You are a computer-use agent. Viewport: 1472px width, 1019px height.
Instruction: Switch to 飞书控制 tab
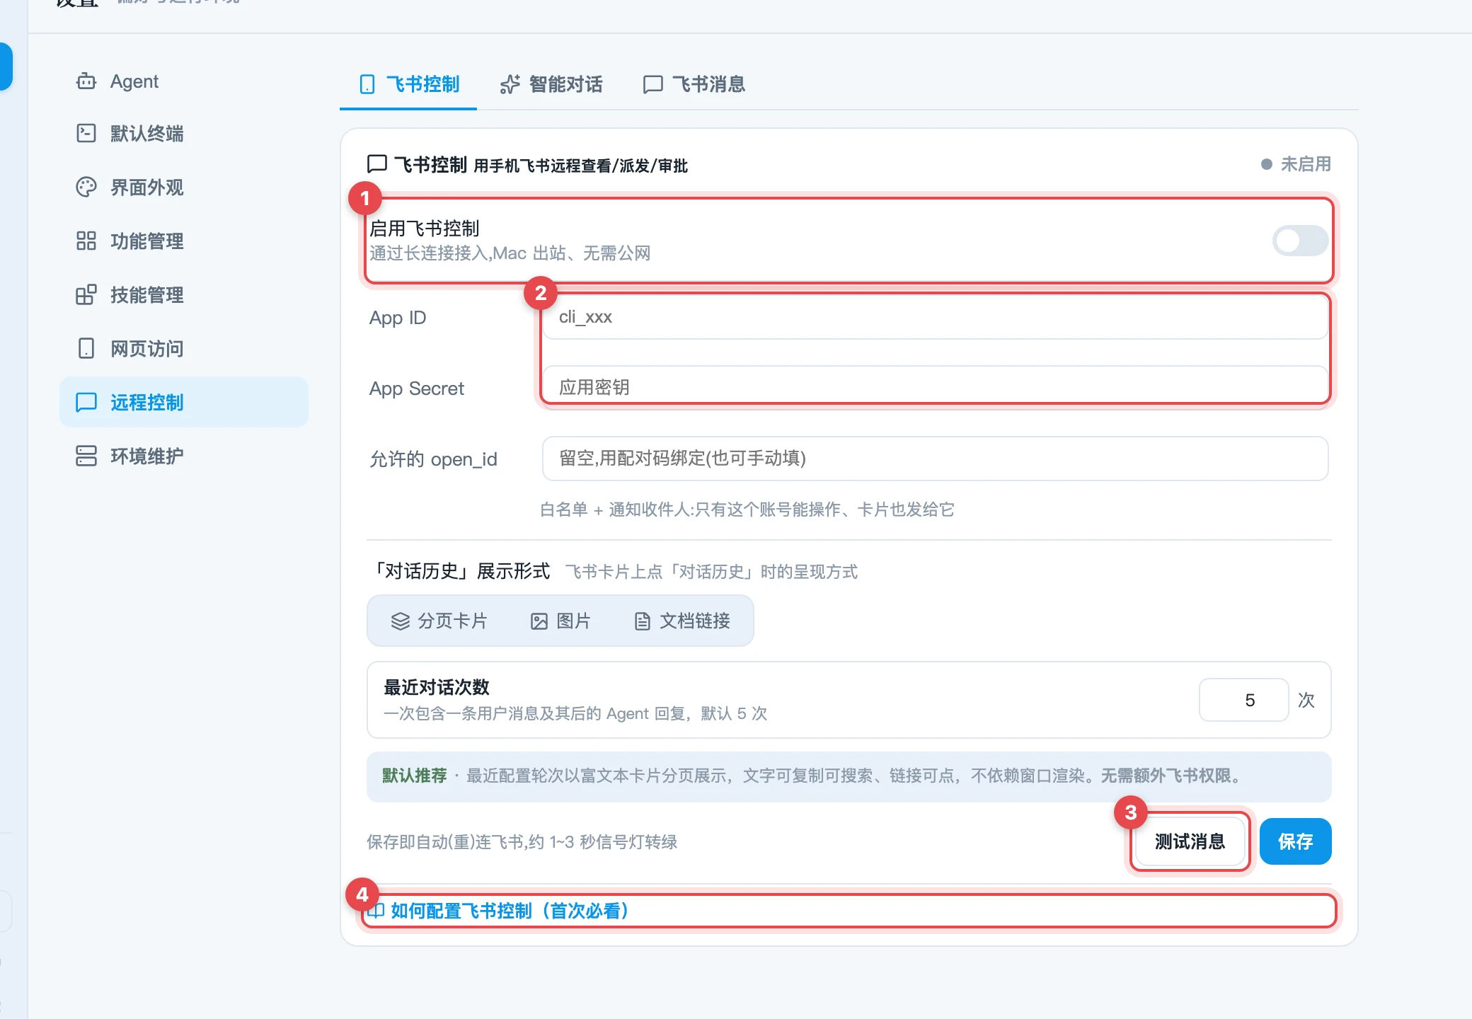[x=409, y=84]
